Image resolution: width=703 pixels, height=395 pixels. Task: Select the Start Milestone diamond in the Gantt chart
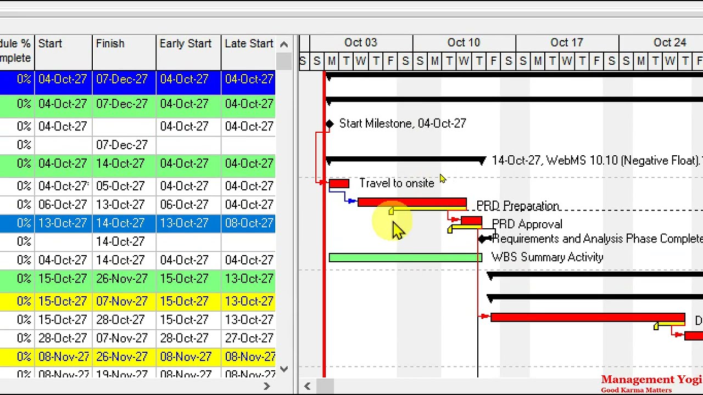pyautogui.click(x=329, y=124)
